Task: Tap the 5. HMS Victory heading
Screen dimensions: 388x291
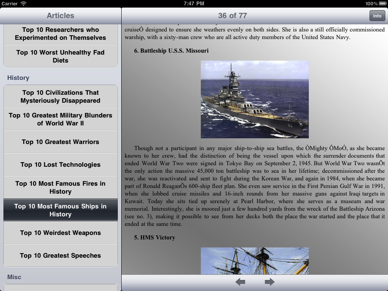Action: (x=155, y=238)
